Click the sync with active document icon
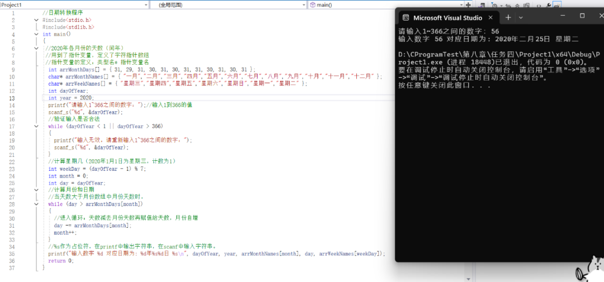The width and height of the screenshot is (604, 282). tap(508, 6)
